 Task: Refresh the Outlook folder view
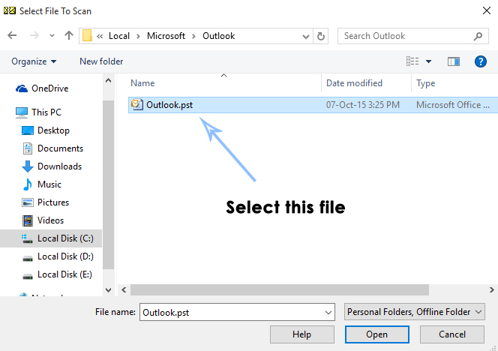[x=321, y=36]
